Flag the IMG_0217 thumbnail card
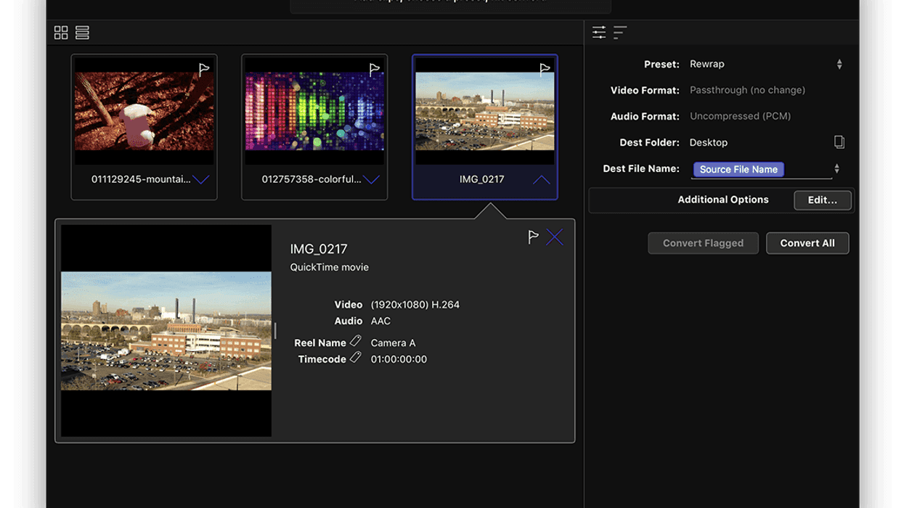Screen dimensions: 904x508 545,69
